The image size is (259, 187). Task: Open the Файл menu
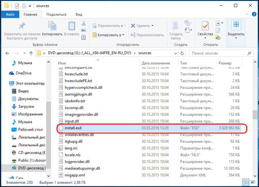click(10, 15)
